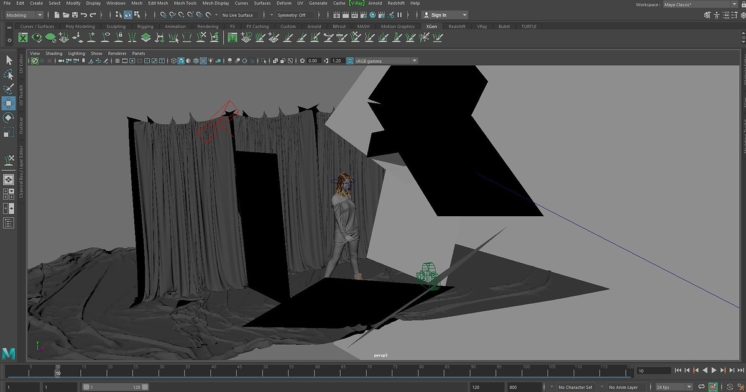The image size is (746, 392).
Task: Click the current frame input field showing 10
Action: [x=652, y=371]
